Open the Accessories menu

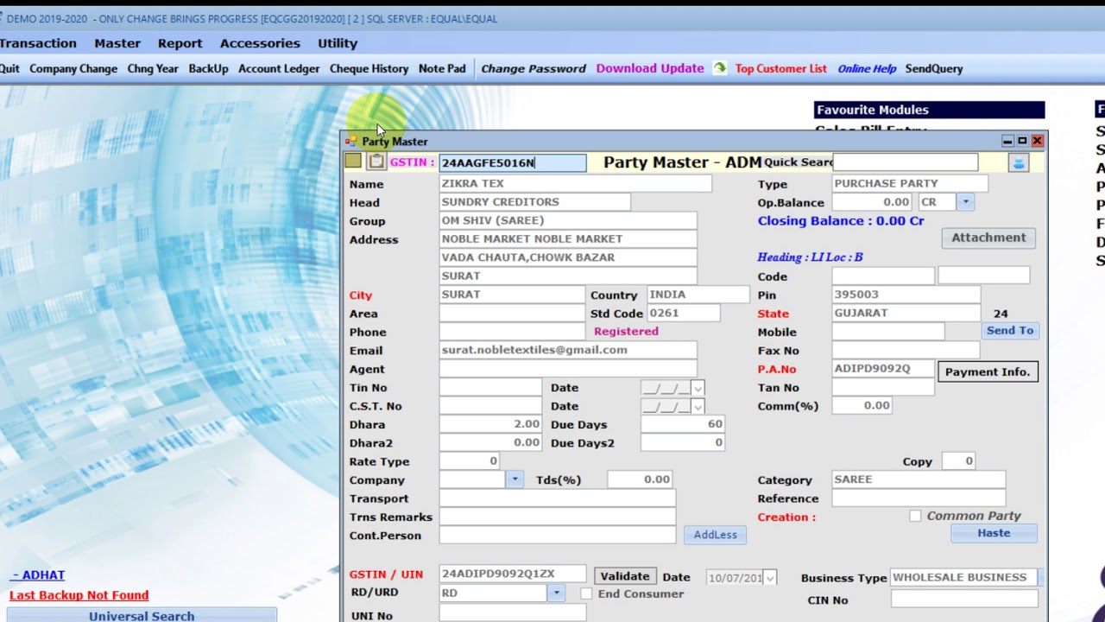coord(260,43)
